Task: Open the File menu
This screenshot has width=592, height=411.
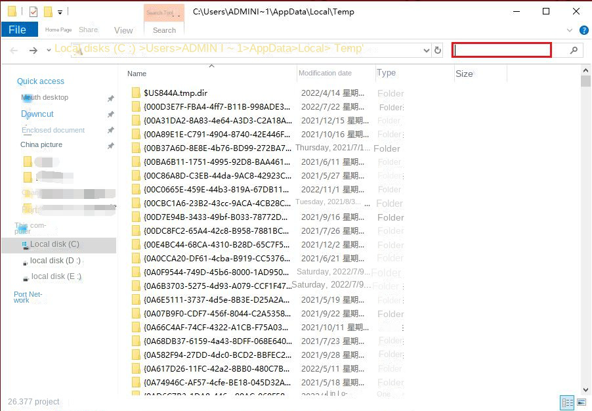Action: [x=19, y=30]
